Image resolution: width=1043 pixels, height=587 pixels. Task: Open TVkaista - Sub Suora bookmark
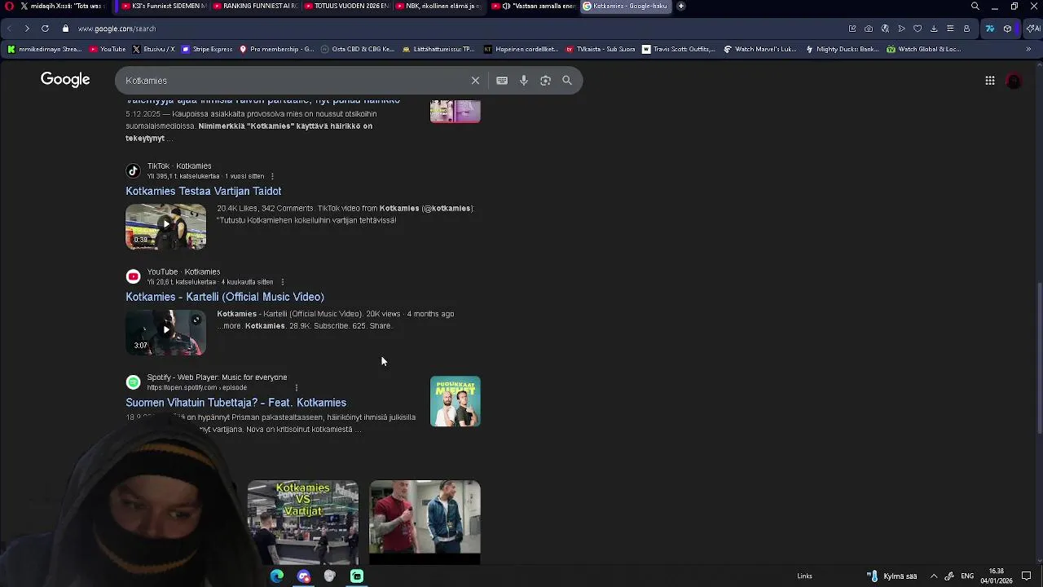point(601,49)
